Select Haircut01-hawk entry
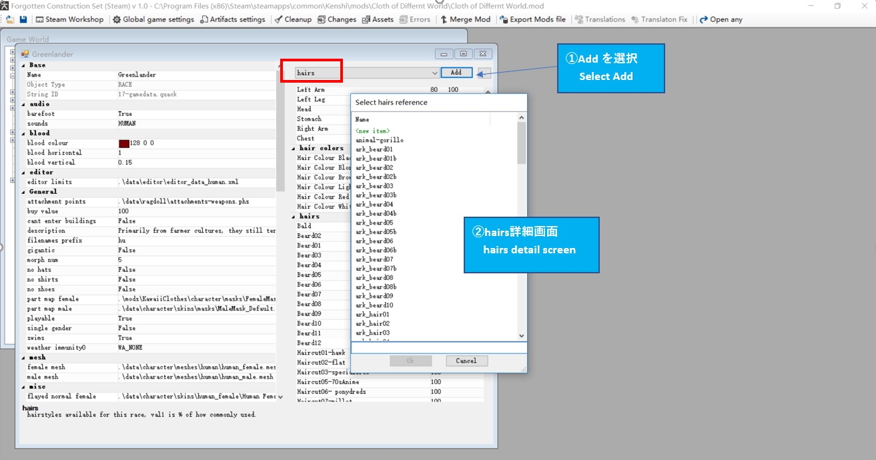Screen dimensions: 876x460 click(x=323, y=353)
